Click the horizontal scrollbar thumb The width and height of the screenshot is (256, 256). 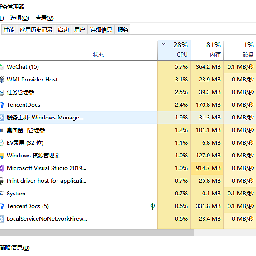(x=97, y=232)
